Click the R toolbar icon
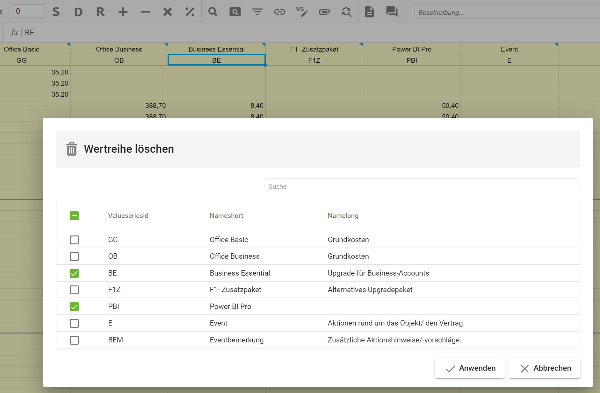This screenshot has height=393, width=600. coord(100,12)
